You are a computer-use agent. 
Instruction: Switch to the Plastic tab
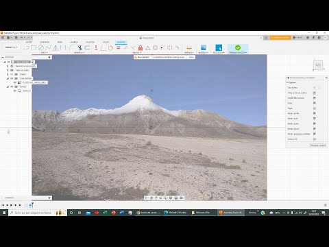[90, 42]
